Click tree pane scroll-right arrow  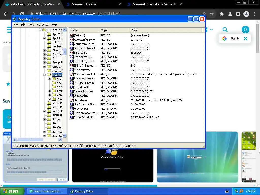(x=60, y=140)
